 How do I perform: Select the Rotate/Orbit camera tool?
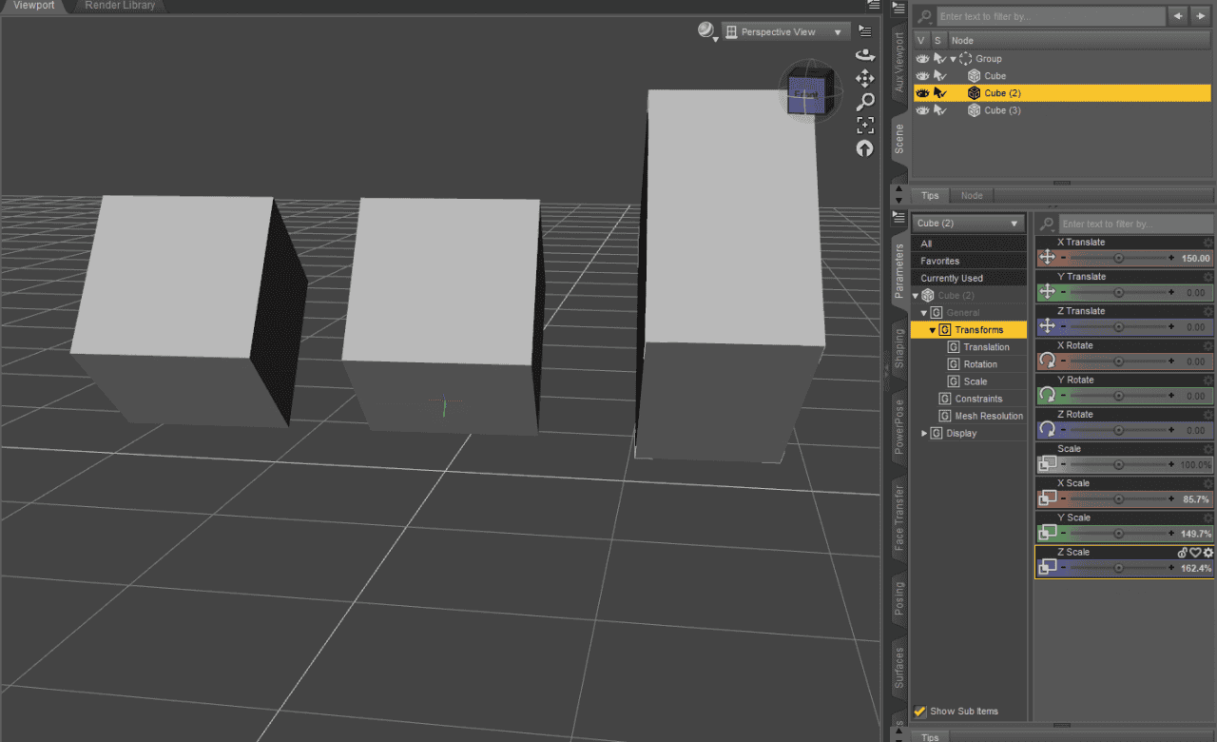pyautogui.click(x=865, y=54)
